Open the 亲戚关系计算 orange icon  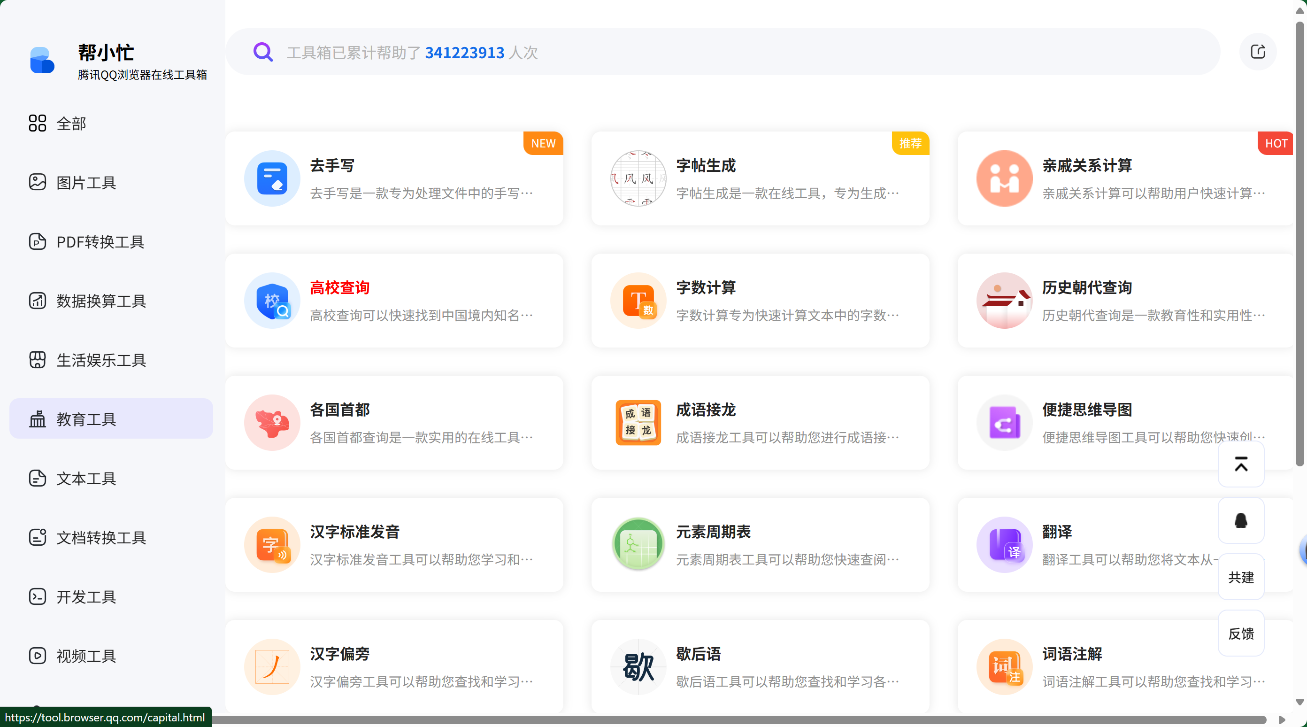(x=1004, y=178)
